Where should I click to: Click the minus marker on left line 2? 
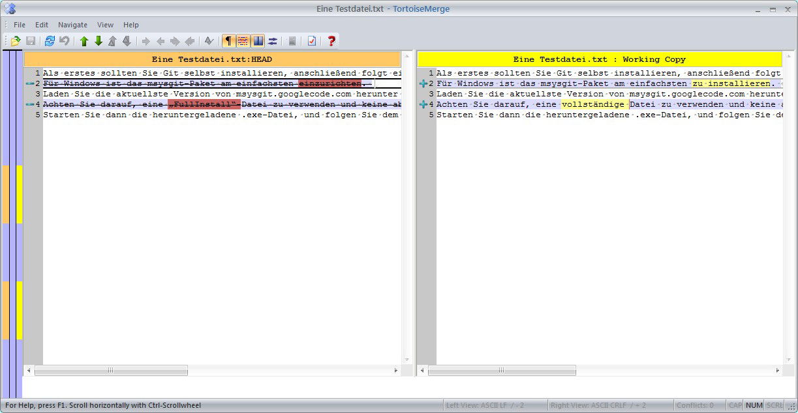tap(29, 83)
